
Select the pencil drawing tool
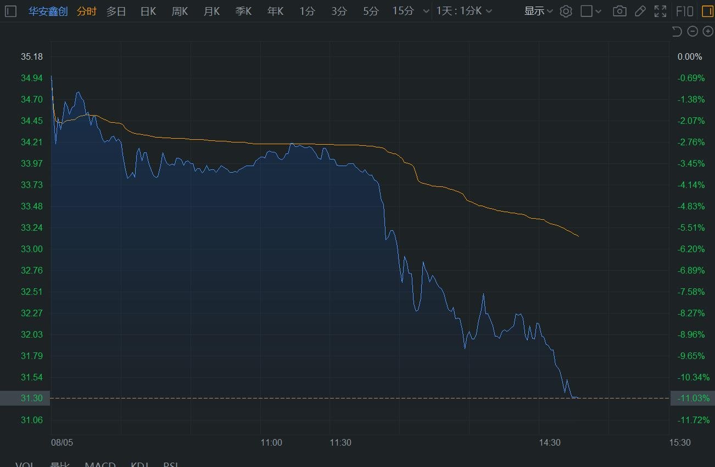(x=640, y=11)
